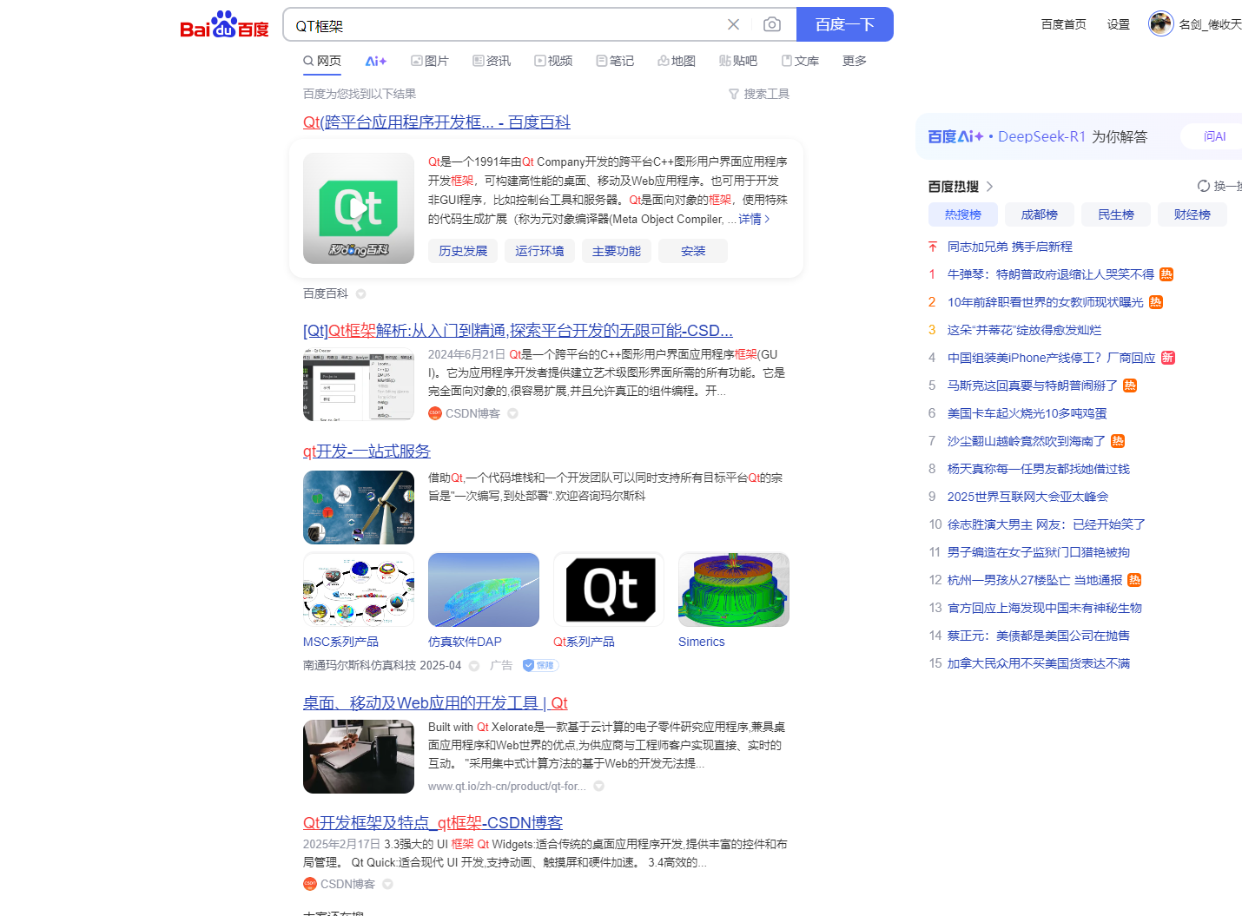This screenshot has width=1242, height=916.
Task: Click the 主要功能 button
Action: (617, 251)
